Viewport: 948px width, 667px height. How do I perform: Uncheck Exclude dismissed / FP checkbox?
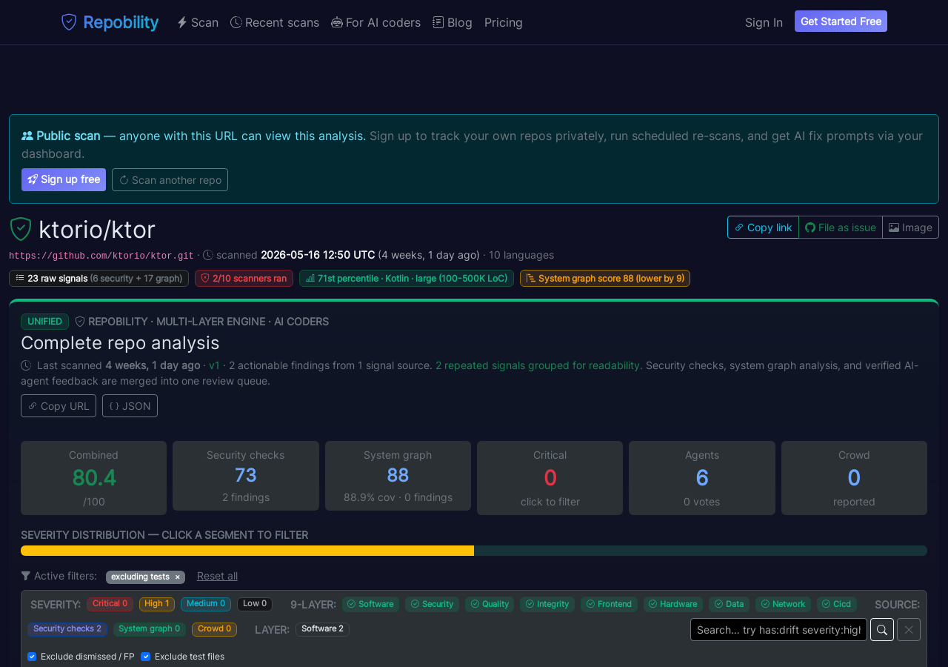[x=32, y=657]
